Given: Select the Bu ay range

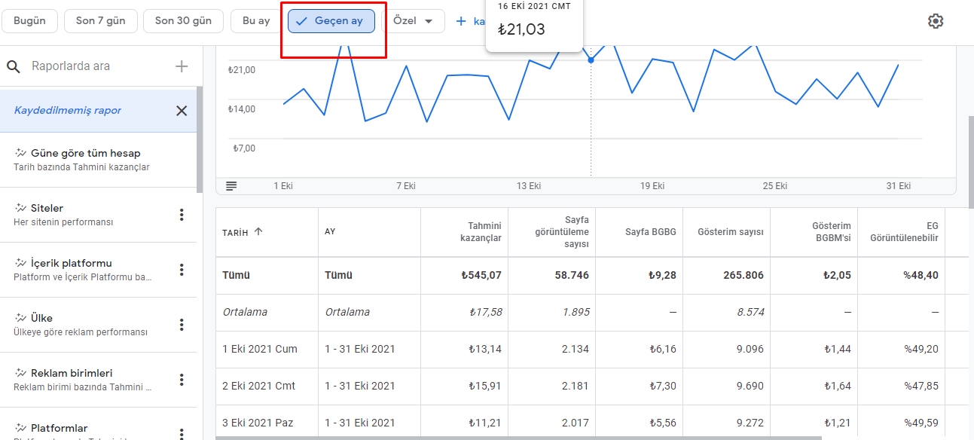Looking at the screenshot, I should pyautogui.click(x=256, y=21).
